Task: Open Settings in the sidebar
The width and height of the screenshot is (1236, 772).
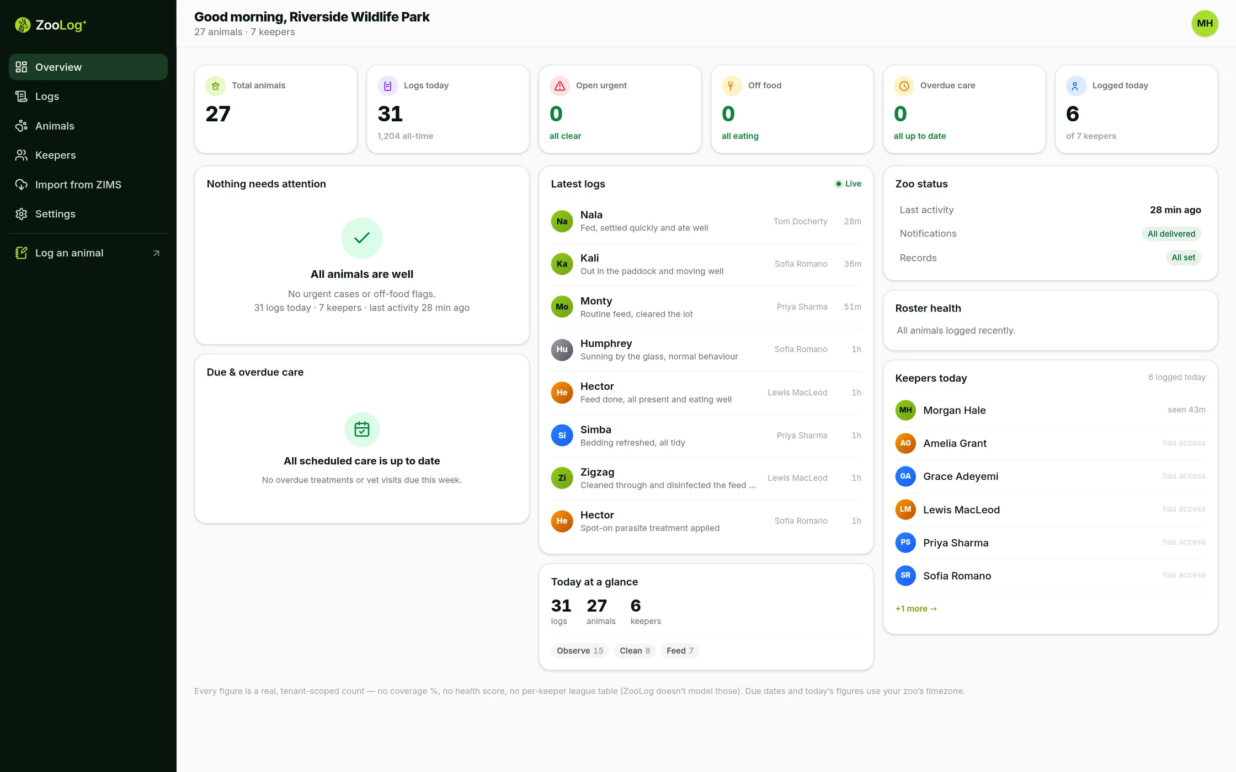Action: click(88, 214)
